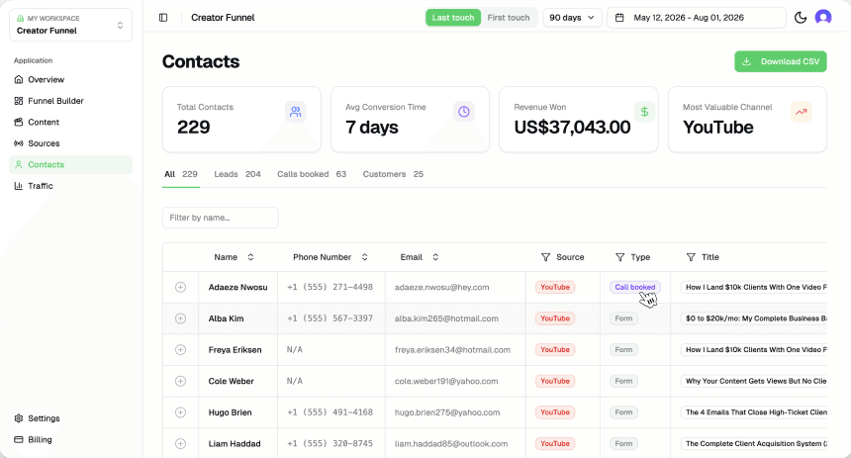Click the calendar icon in date range
851x458 pixels.
tap(619, 18)
